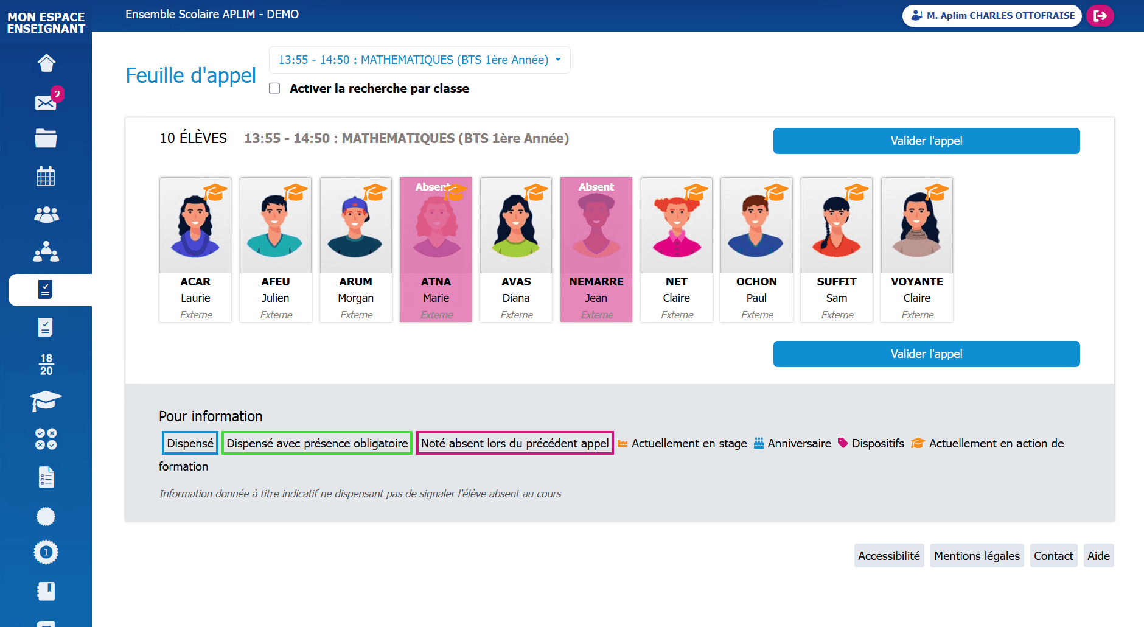This screenshot has height=627, width=1144.
Task: Click the logout icon at top right
Action: coord(1100,16)
